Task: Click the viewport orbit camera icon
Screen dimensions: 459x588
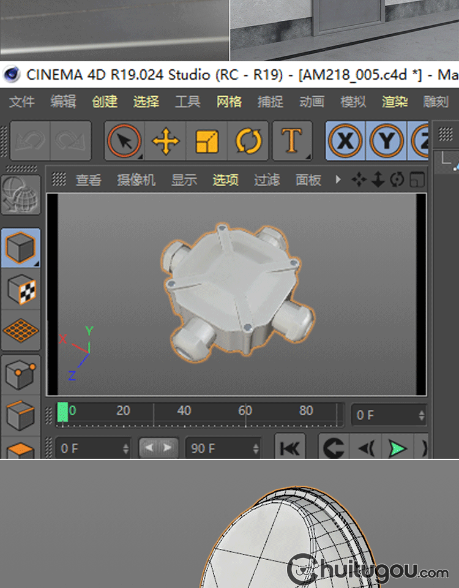Action: click(x=397, y=179)
